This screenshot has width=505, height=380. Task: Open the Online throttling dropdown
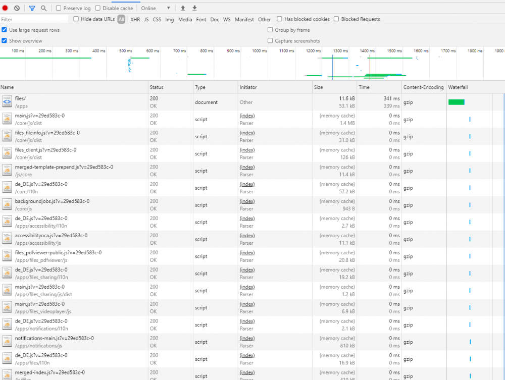pos(156,8)
